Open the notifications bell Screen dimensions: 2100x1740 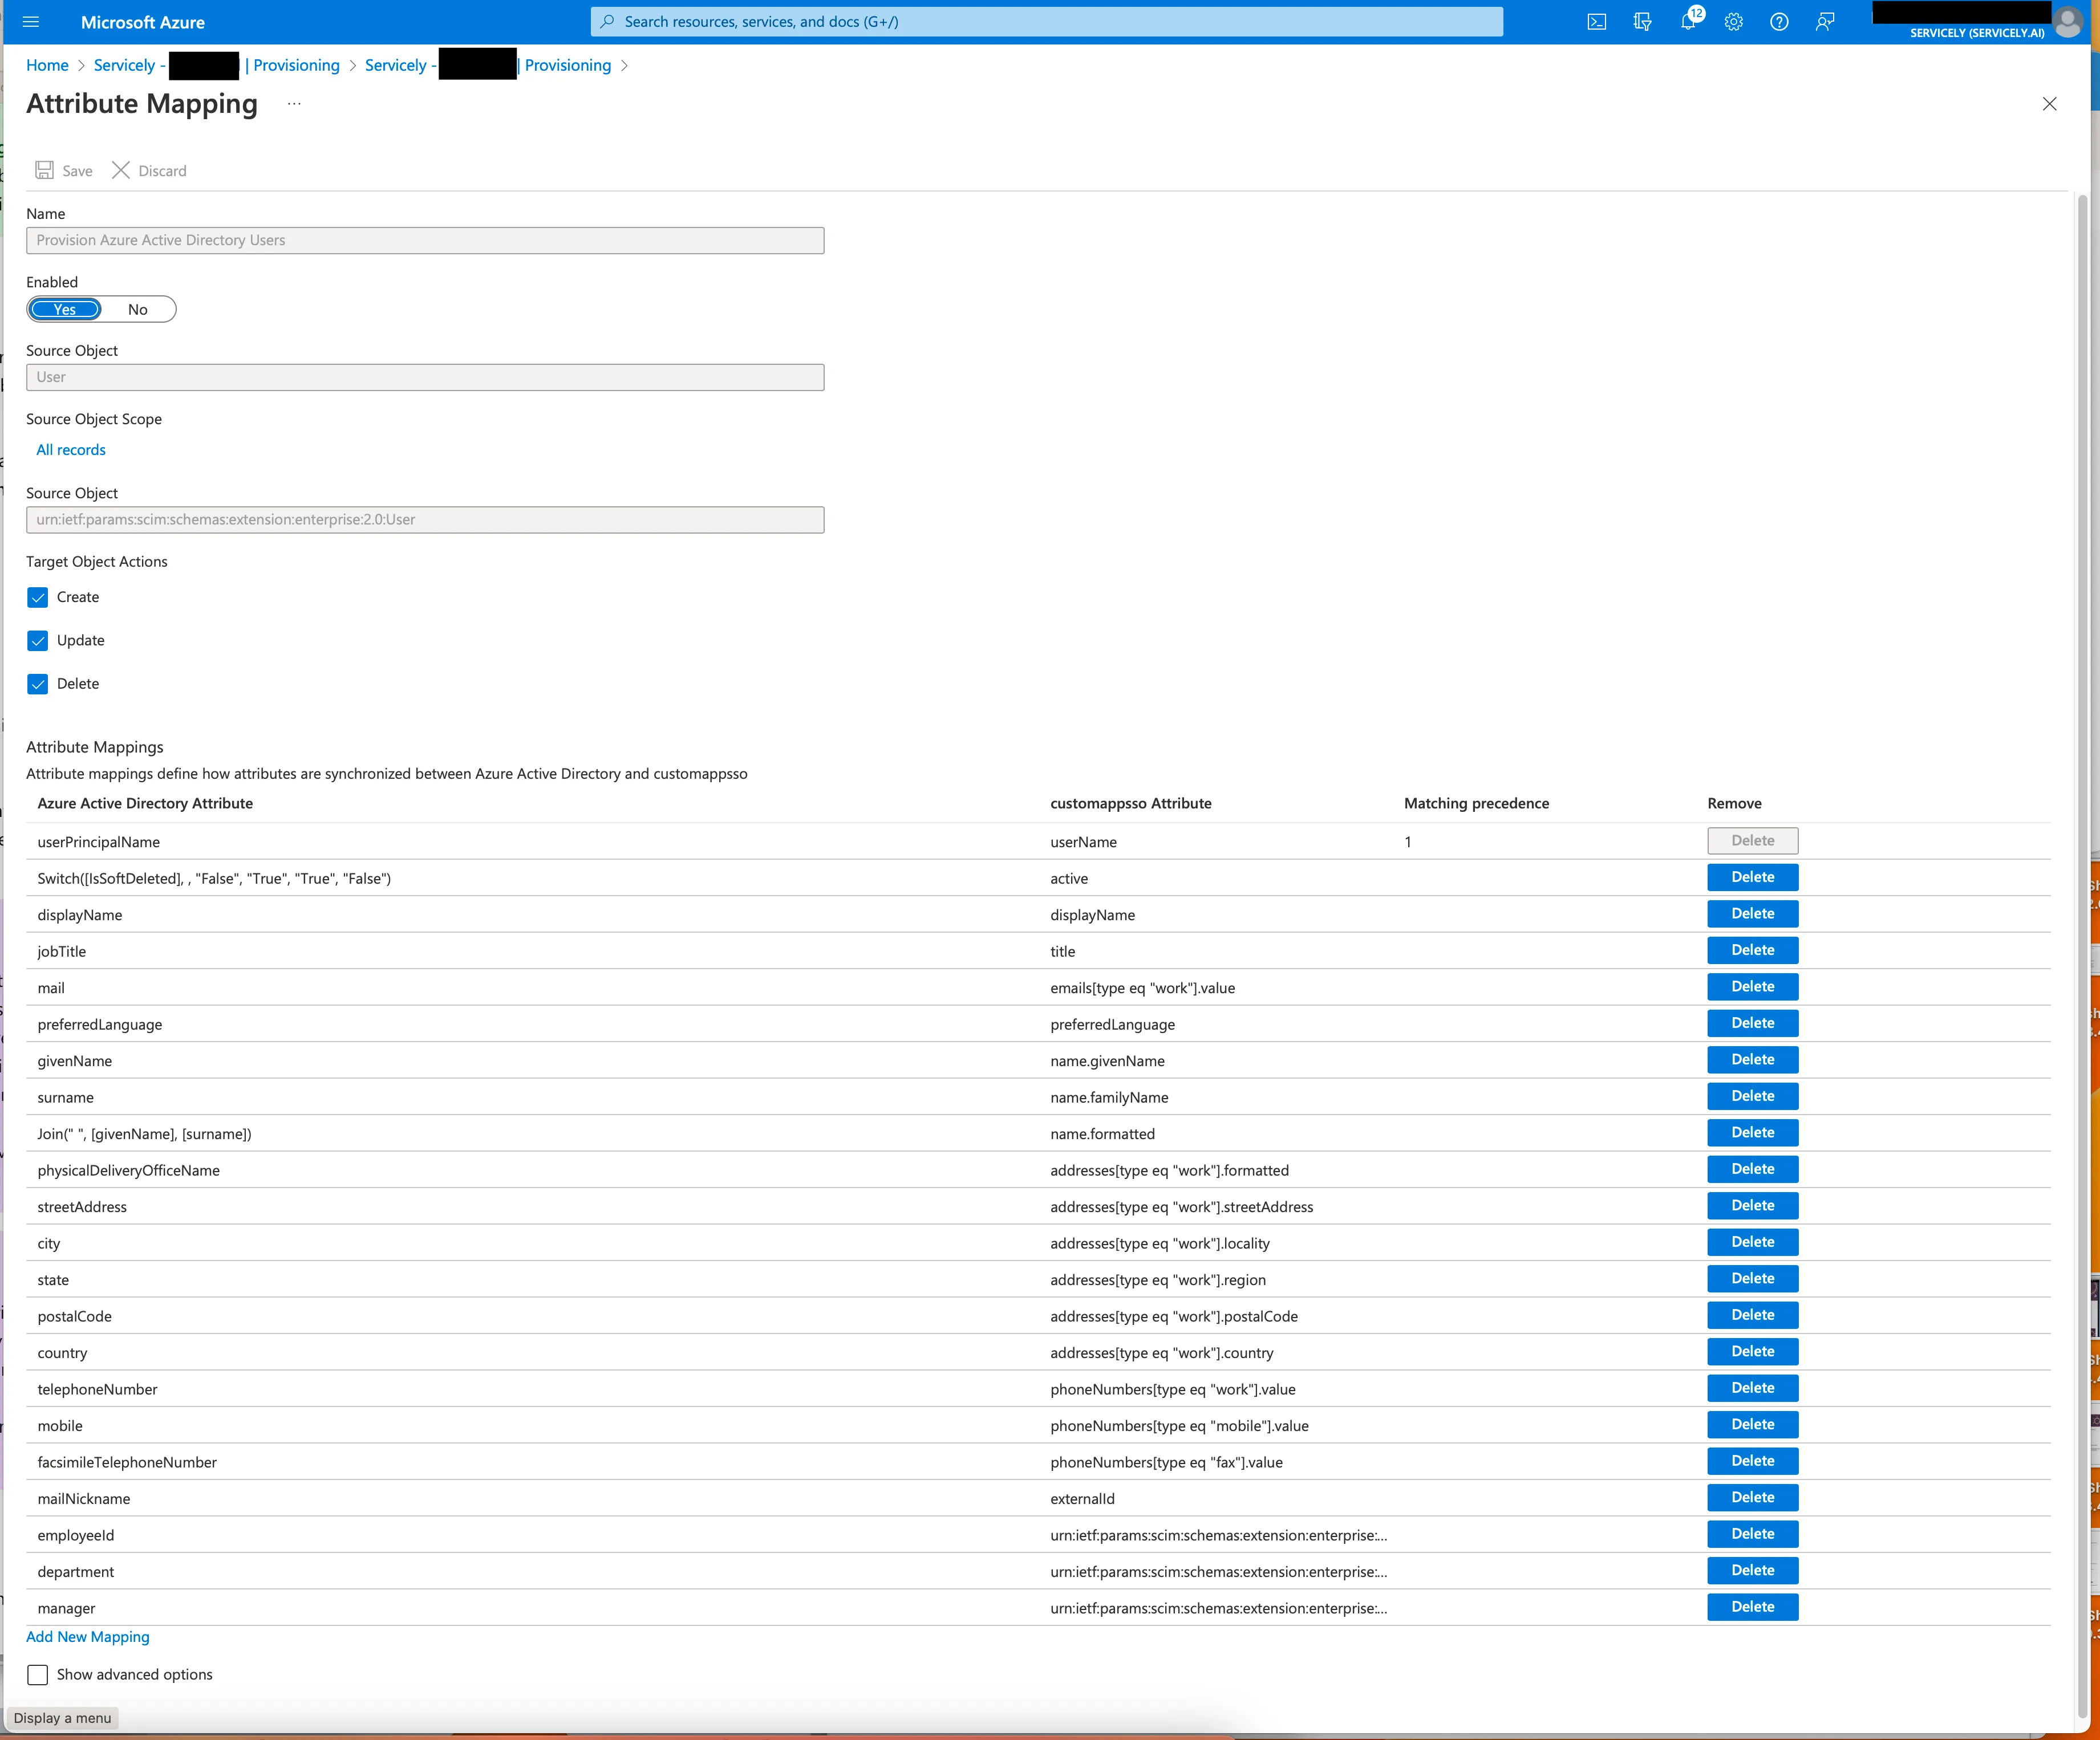[x=1688, y=22]
